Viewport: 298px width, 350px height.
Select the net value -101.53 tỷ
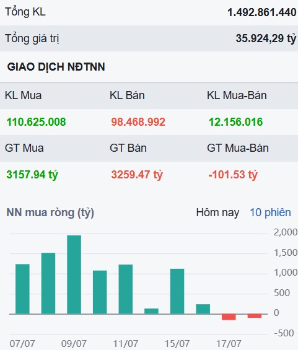233,175
